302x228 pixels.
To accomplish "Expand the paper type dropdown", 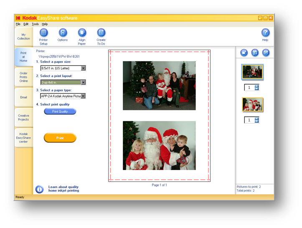I will coord(83,96).
